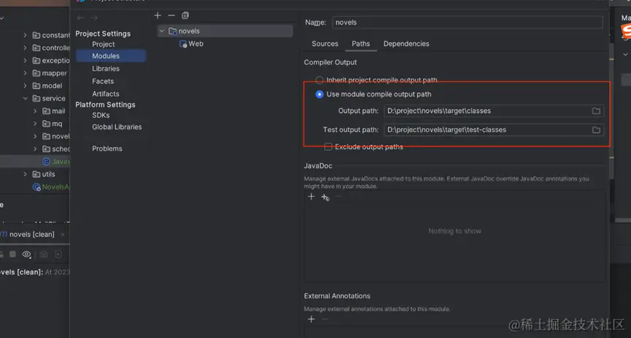Expand the utils package folder
The image size is (631, 338).
[x=26, y=174]
